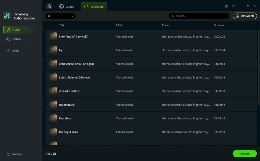Screen dimensions: 260x161
Task: Click thumbnail of true story track
Action: pyautogui.click(x=53, y=118)
